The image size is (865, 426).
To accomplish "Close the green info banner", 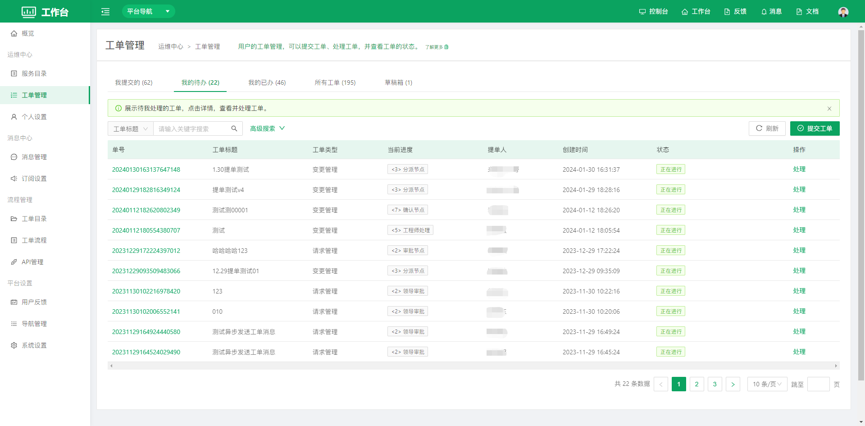I will tap(829, 109).
